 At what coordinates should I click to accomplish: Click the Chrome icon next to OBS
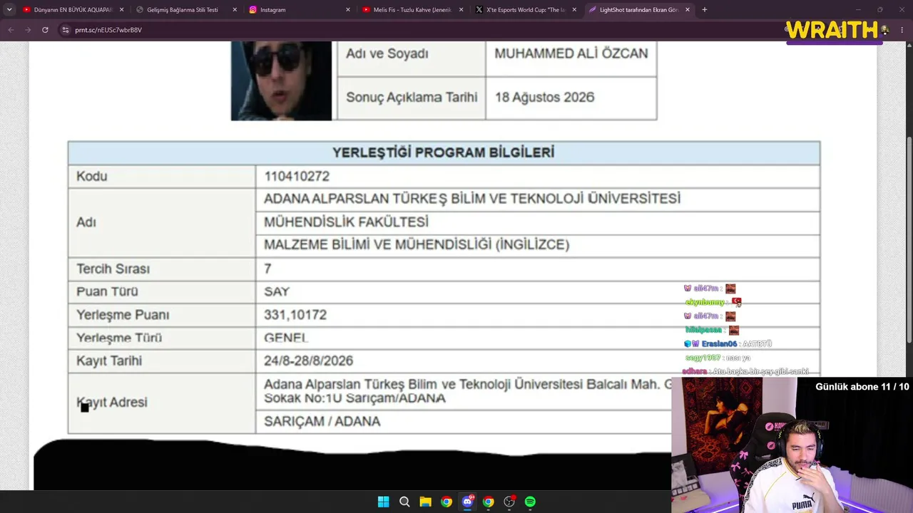click(x=488, y=502)
